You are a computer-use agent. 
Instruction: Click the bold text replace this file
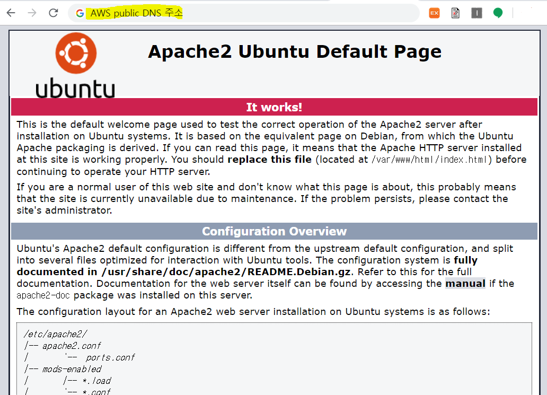pos(269,160)
